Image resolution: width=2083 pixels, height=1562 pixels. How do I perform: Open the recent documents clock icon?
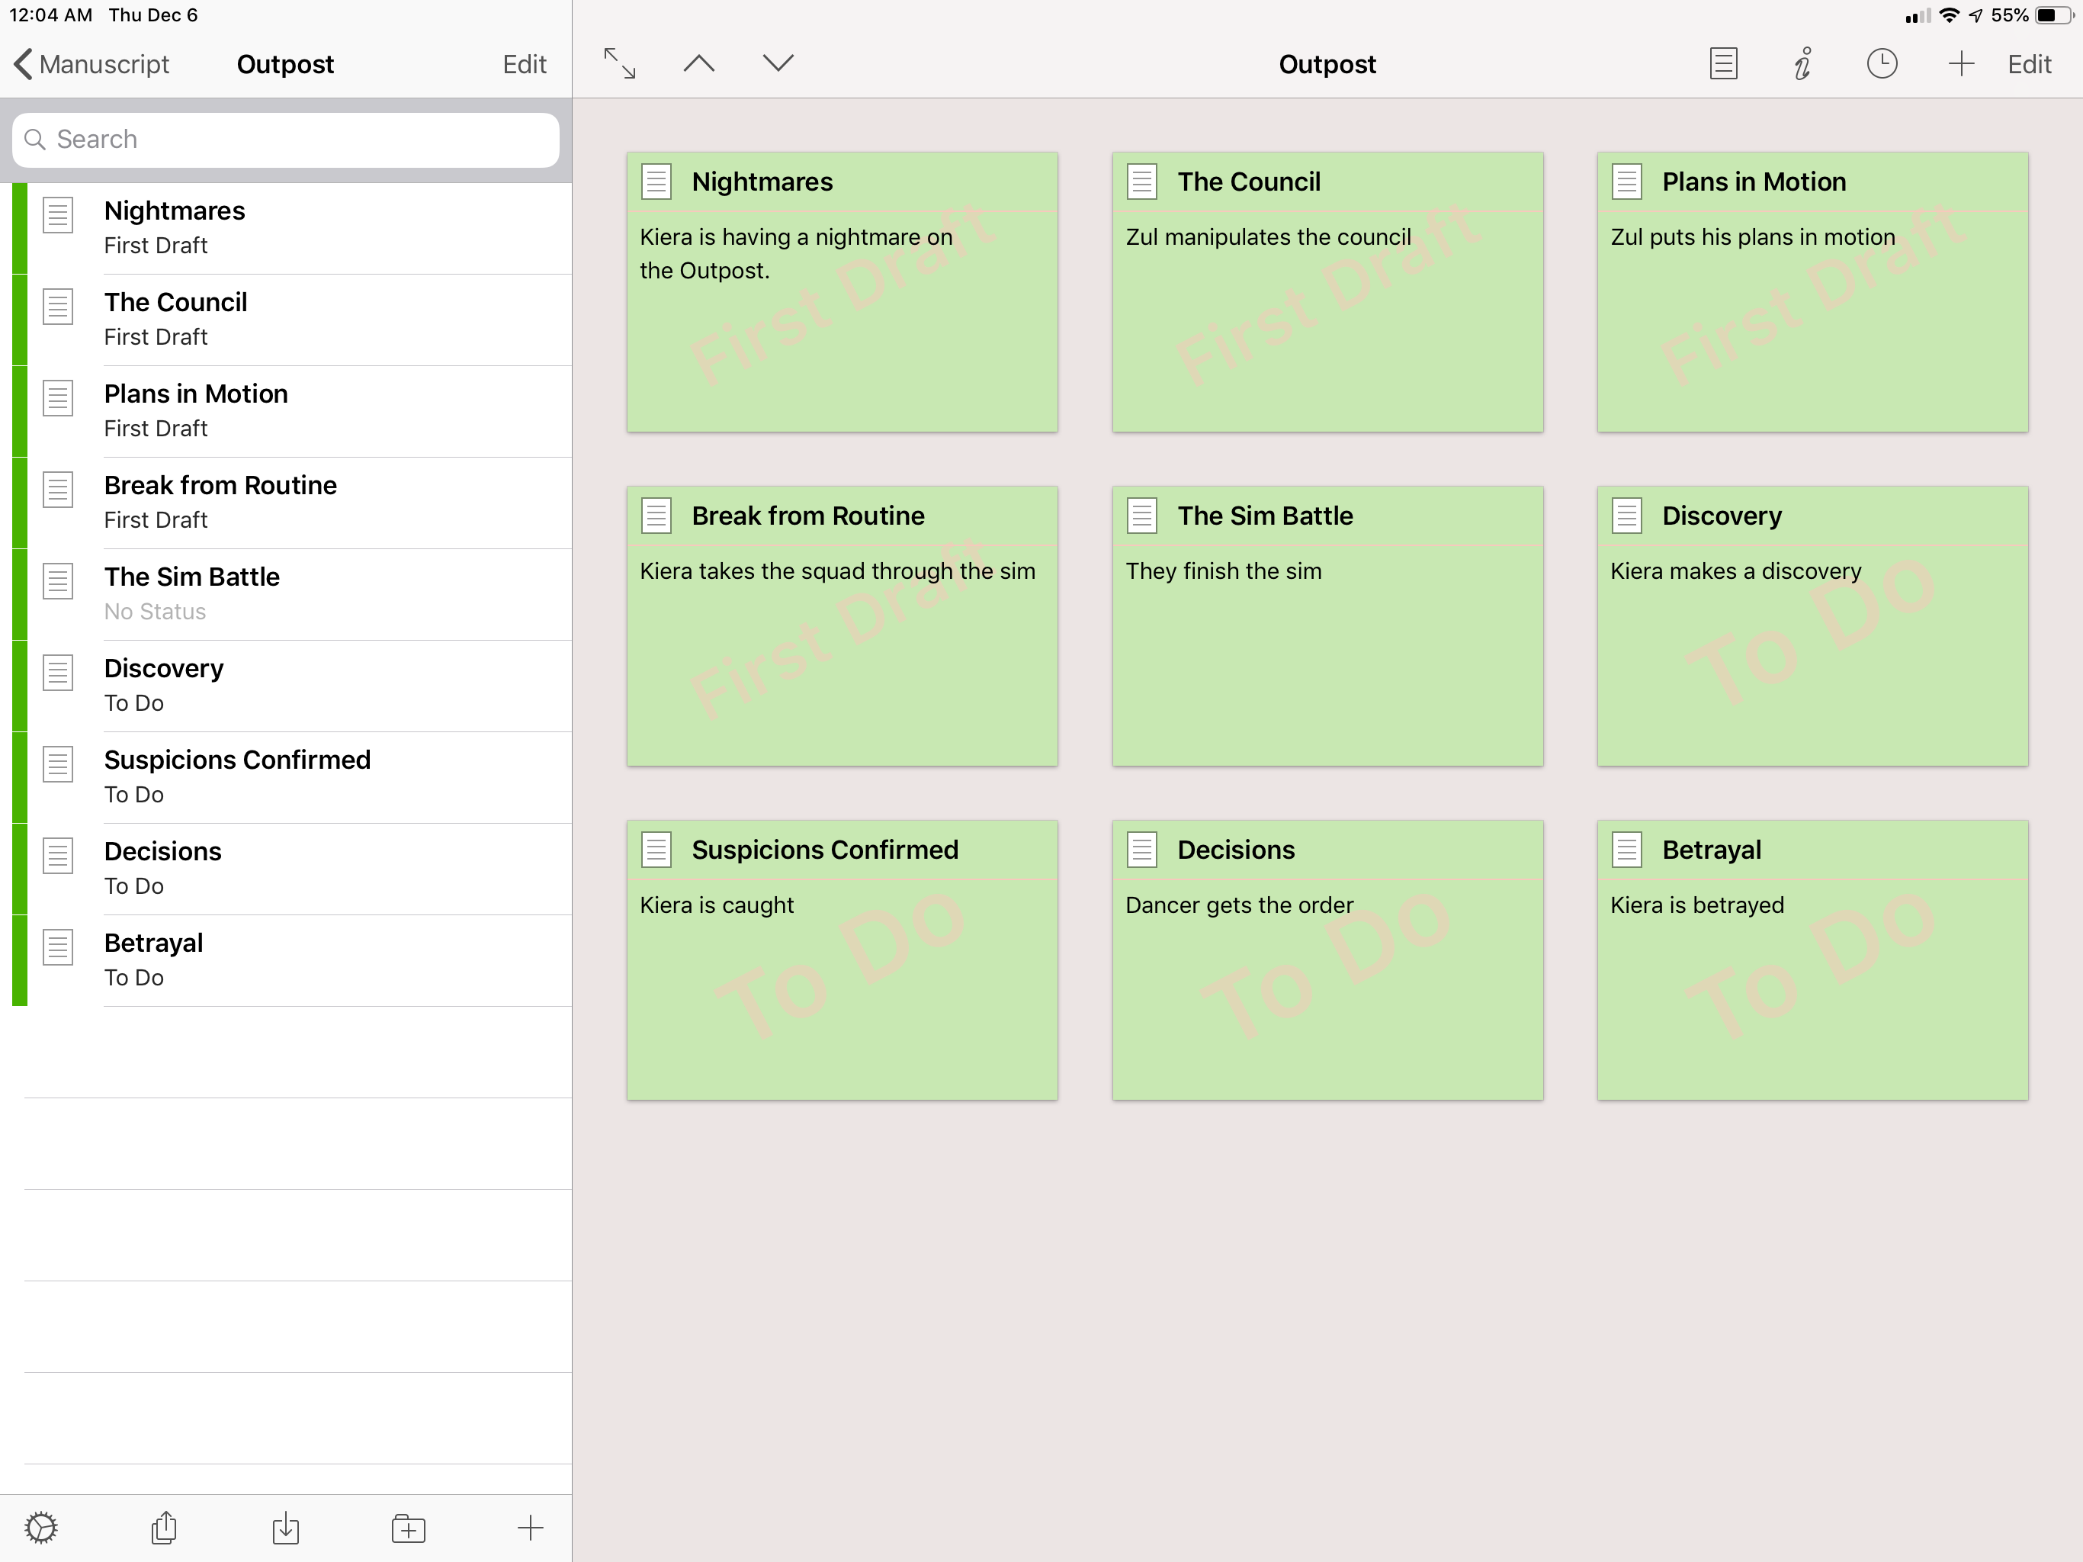[1882, 63]
